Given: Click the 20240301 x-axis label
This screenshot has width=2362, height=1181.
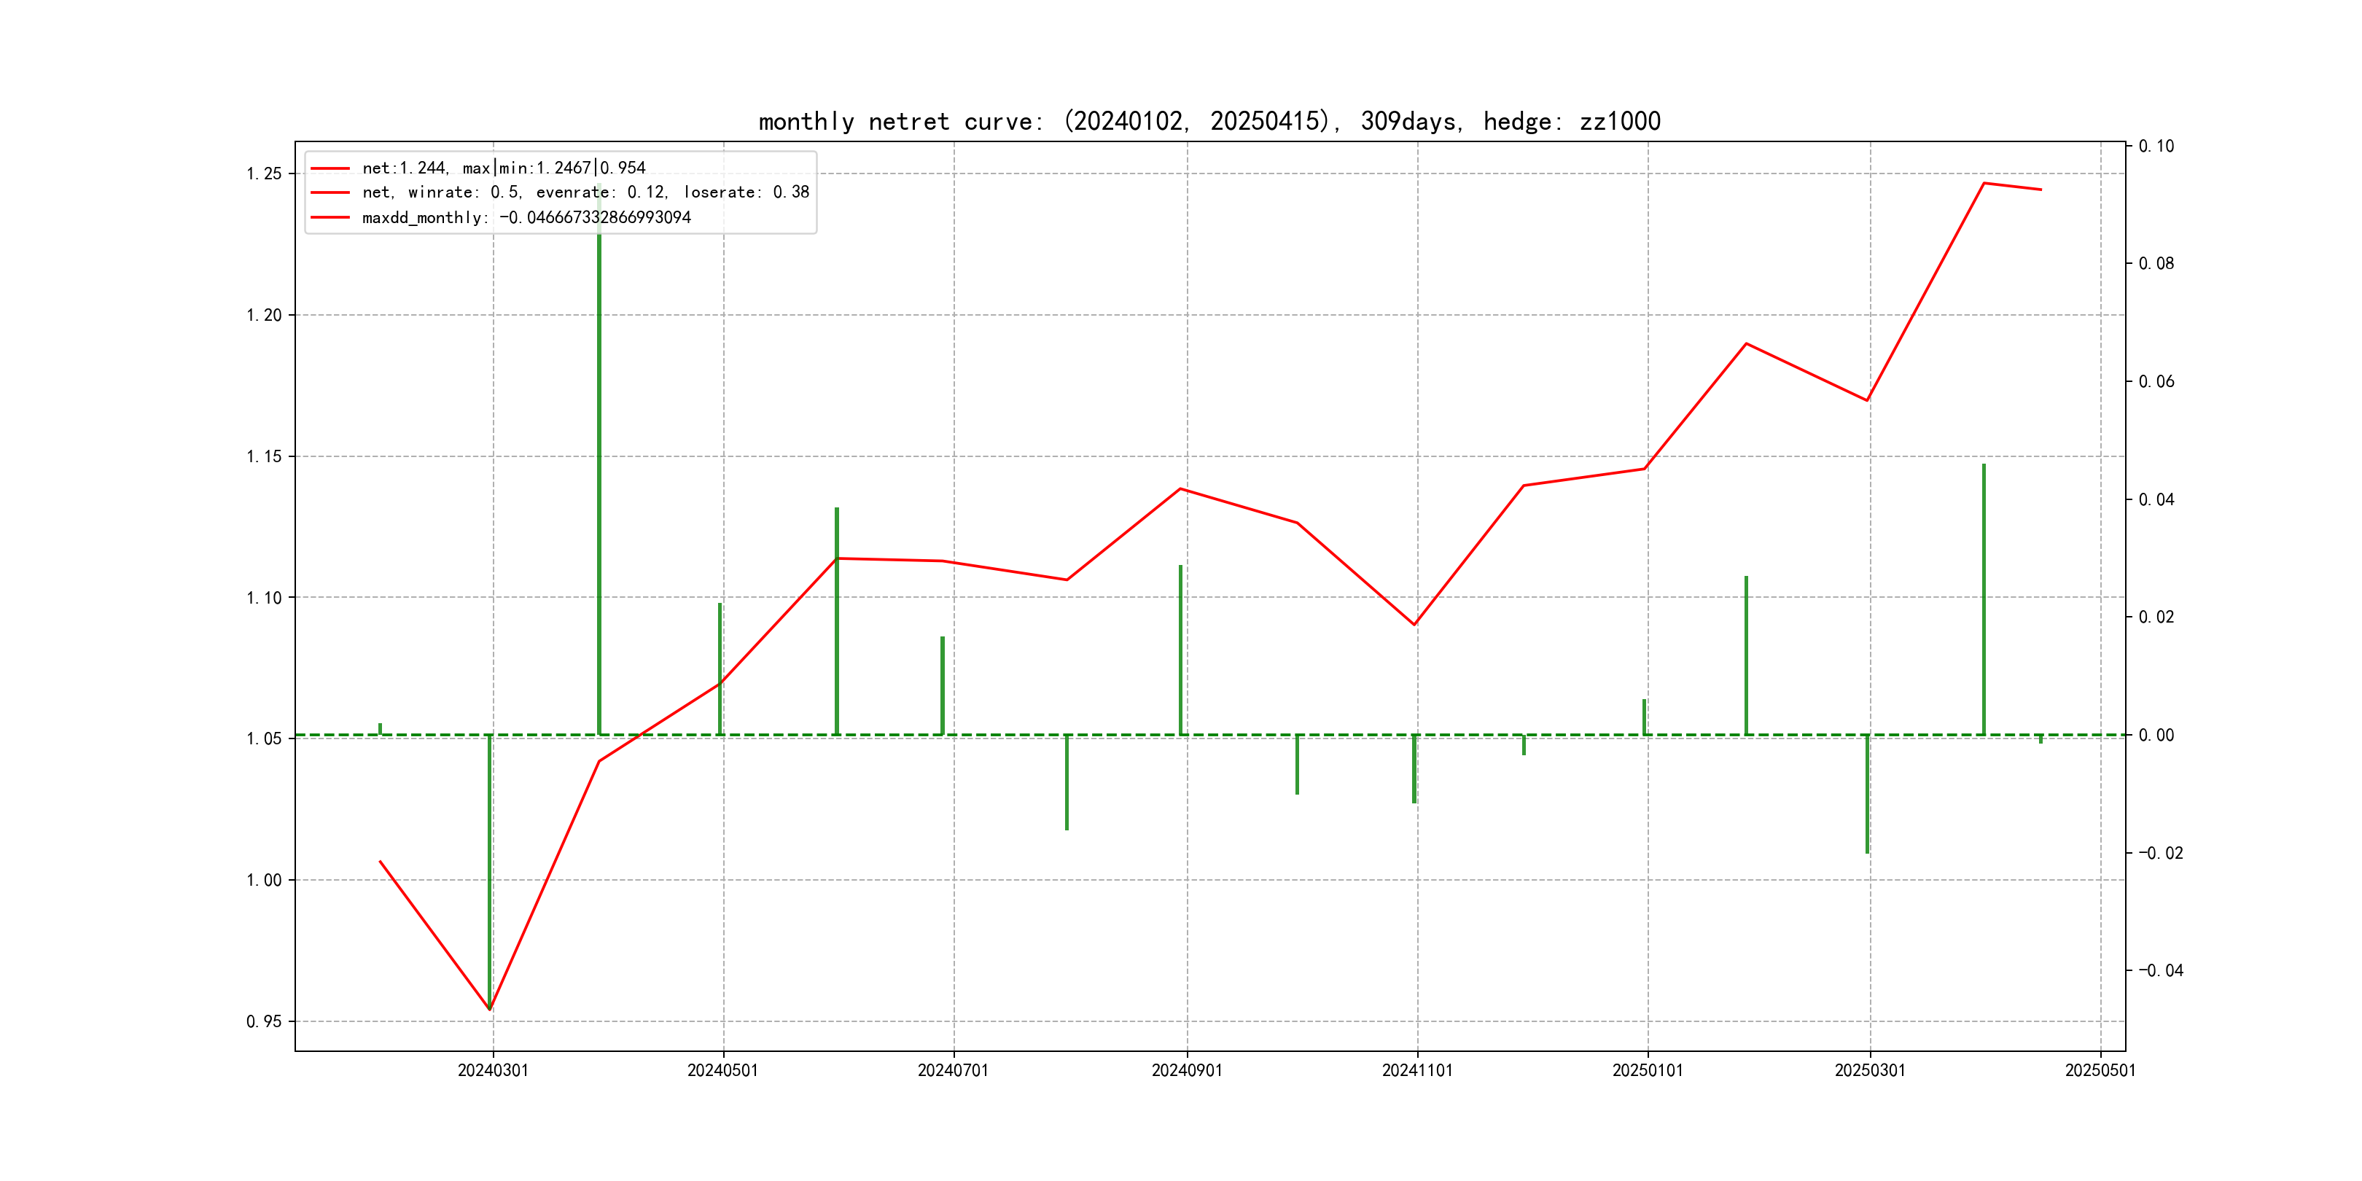Looking at the screenshot, I should point(492,1070).
